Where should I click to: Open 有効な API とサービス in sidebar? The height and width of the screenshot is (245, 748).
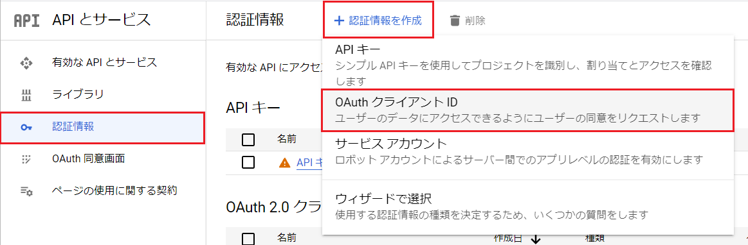(x=103, y=62)
